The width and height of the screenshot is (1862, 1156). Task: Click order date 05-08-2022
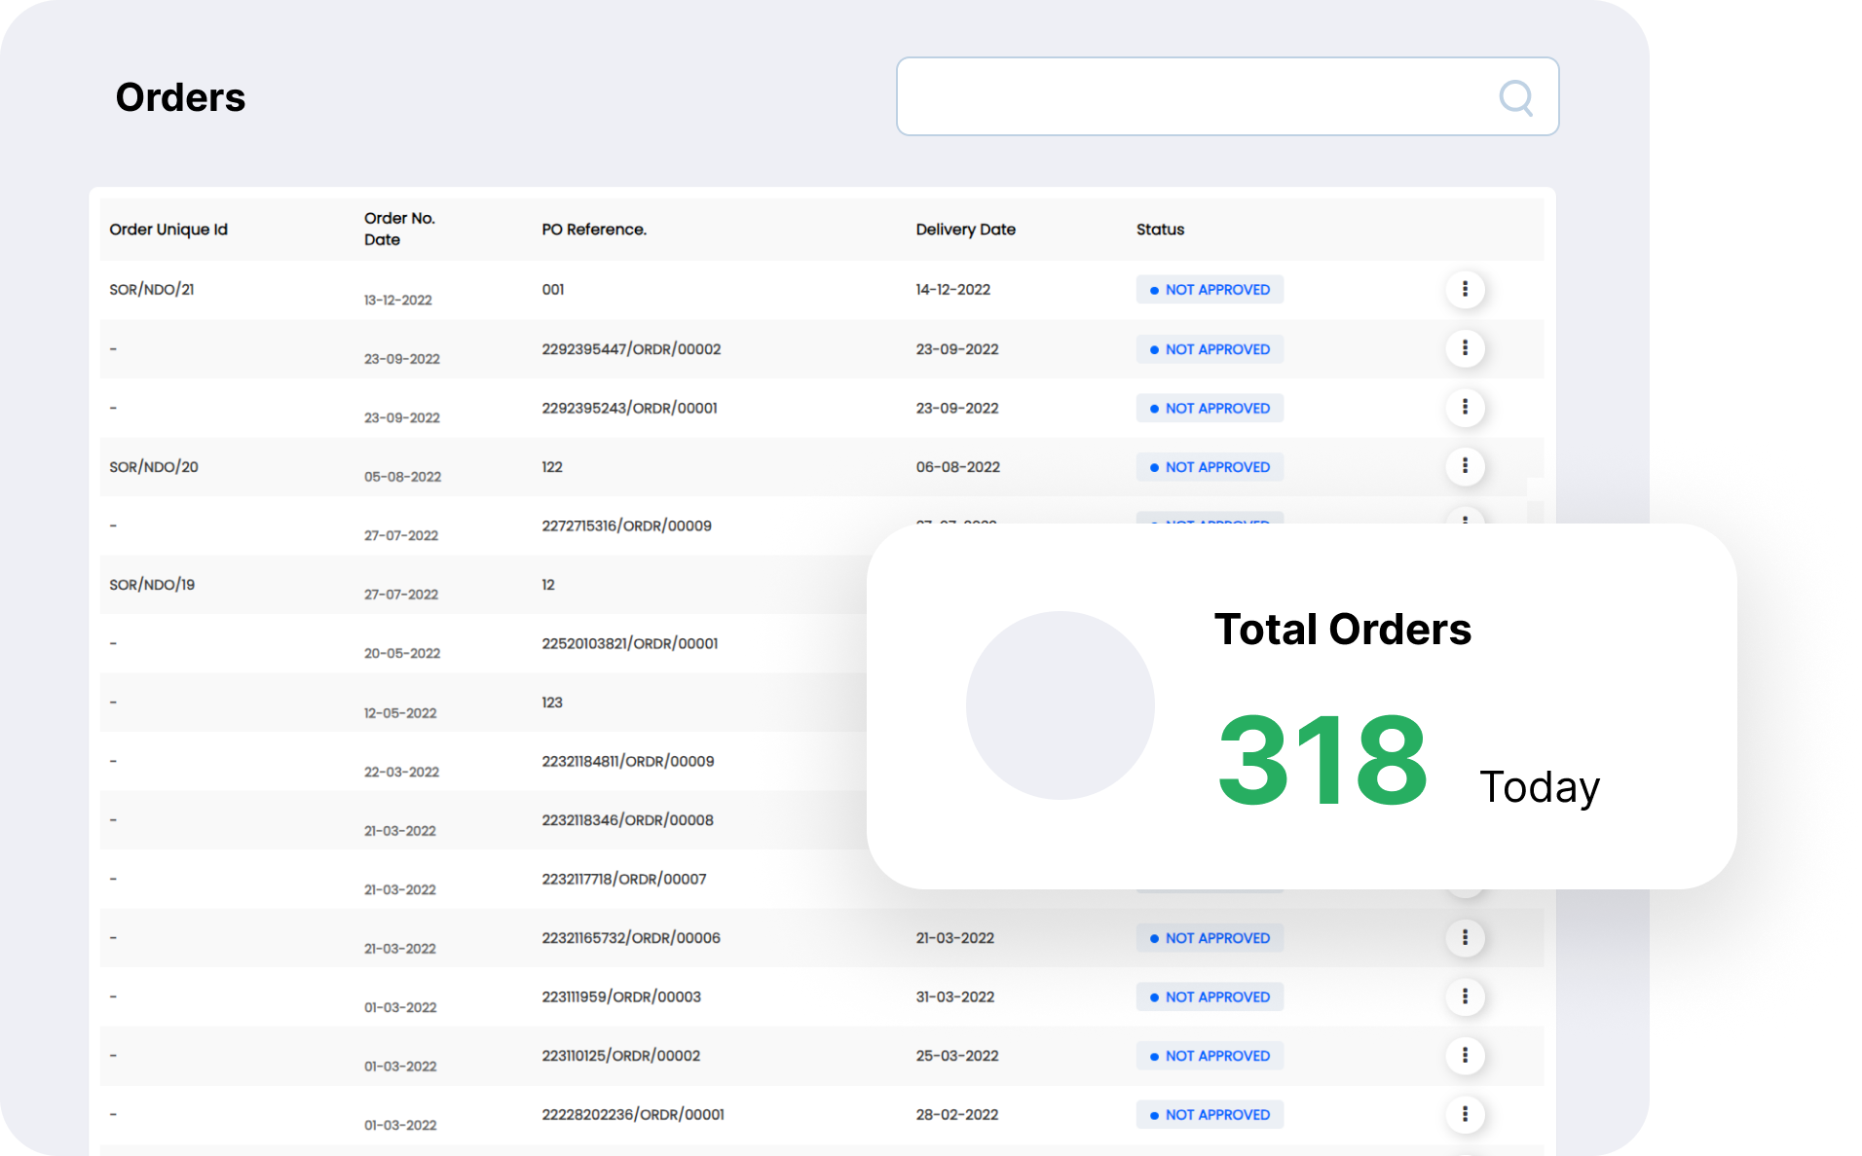click(402, 477)
